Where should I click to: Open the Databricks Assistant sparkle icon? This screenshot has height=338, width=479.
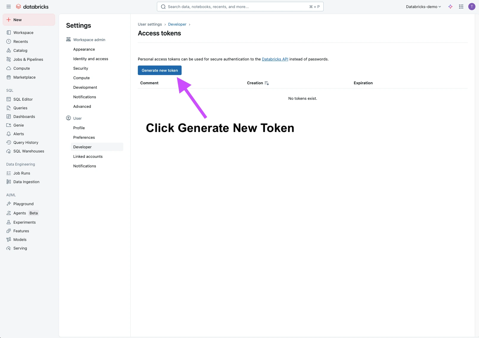(x=450, y=7)
